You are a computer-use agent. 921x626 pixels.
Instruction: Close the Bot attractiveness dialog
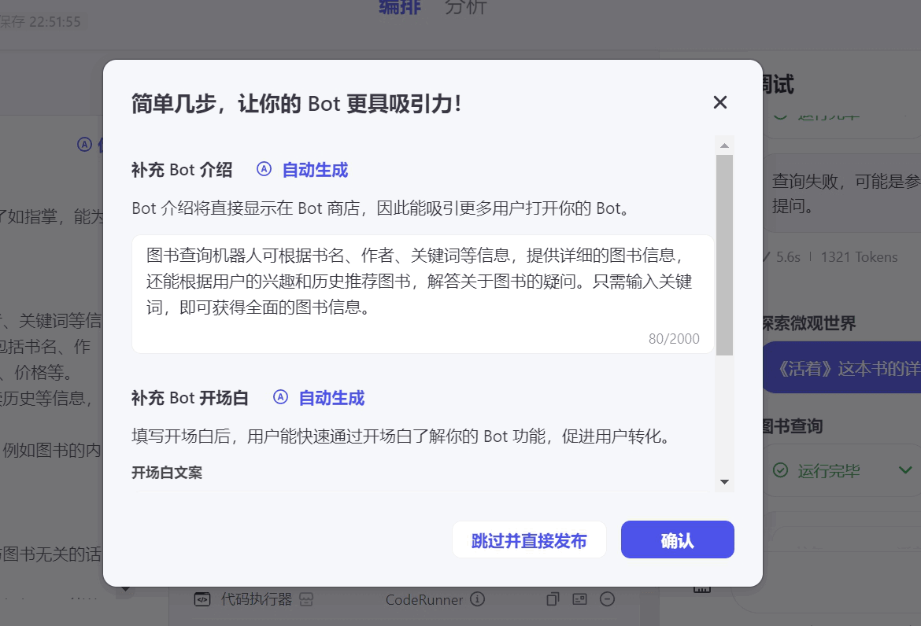coord(719,103)
